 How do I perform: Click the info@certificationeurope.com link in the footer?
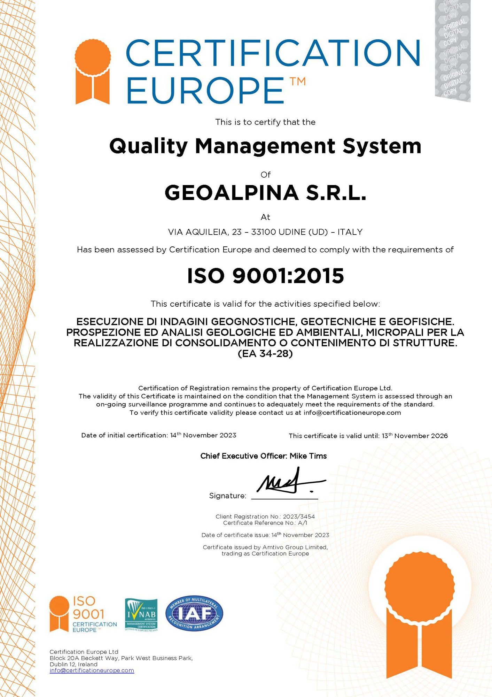(92, 670)
